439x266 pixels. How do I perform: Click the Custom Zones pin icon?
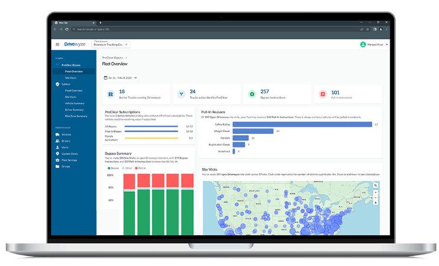(x=57, y=153)
